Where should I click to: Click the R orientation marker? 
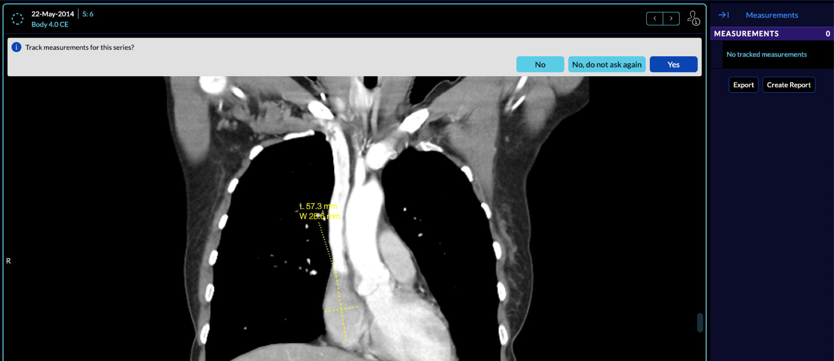[8, 261]
